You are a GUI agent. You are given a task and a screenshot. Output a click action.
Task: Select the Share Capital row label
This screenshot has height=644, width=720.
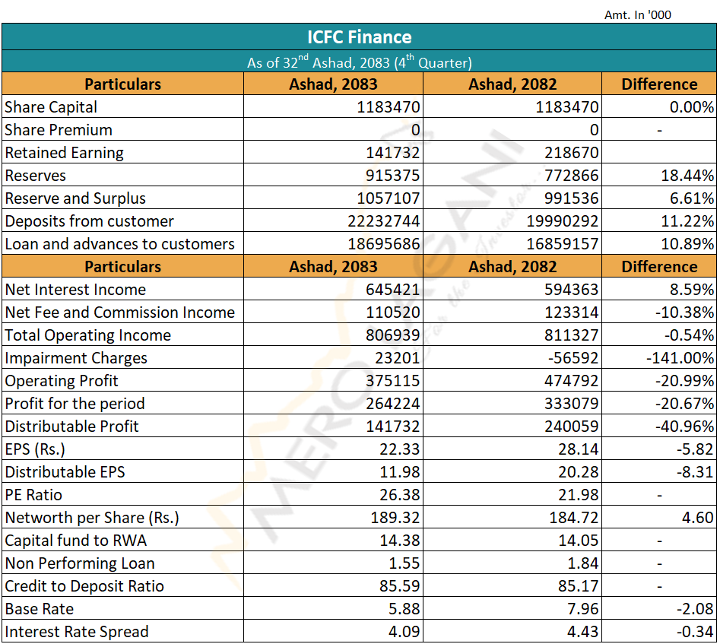pos(51,107)
